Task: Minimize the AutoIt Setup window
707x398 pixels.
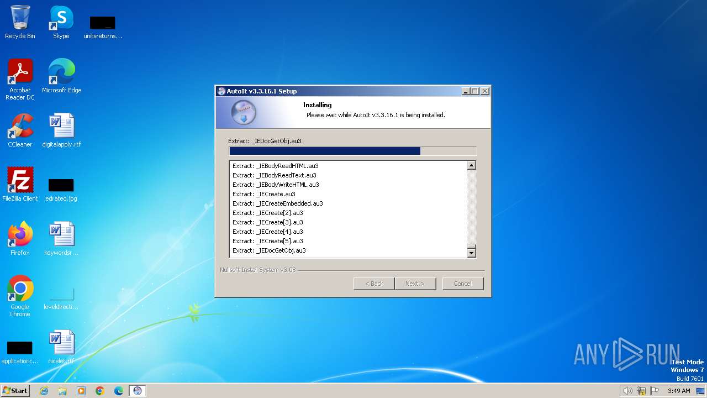Action: point(466,91)
